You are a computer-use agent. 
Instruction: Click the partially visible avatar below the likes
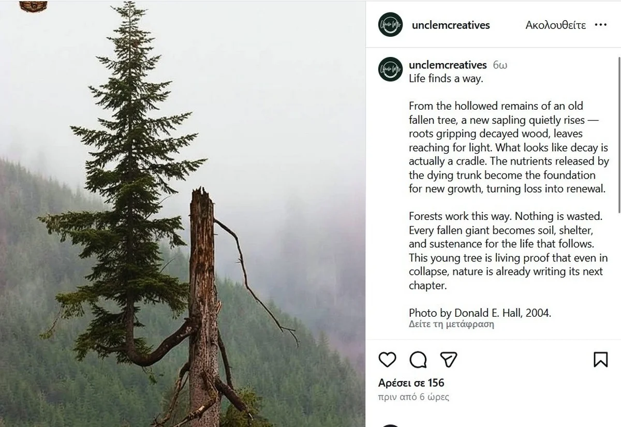pyautogui.click(x=390, y=425)
